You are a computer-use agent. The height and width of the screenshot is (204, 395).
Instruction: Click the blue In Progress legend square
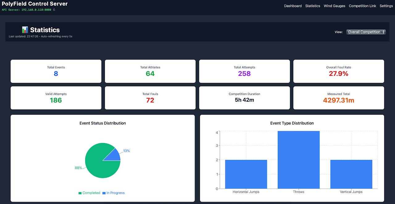[x=104, y=193]
